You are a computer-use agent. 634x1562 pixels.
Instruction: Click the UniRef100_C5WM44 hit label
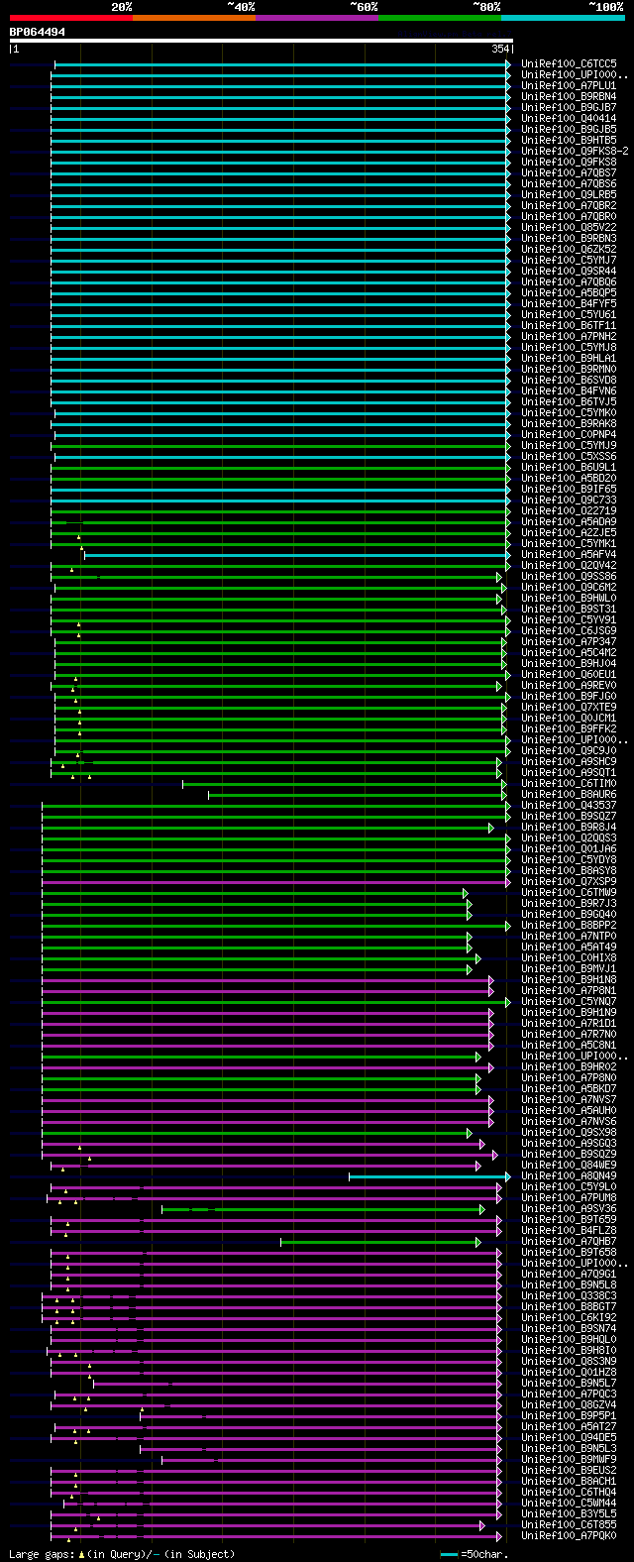[569, 1503]
